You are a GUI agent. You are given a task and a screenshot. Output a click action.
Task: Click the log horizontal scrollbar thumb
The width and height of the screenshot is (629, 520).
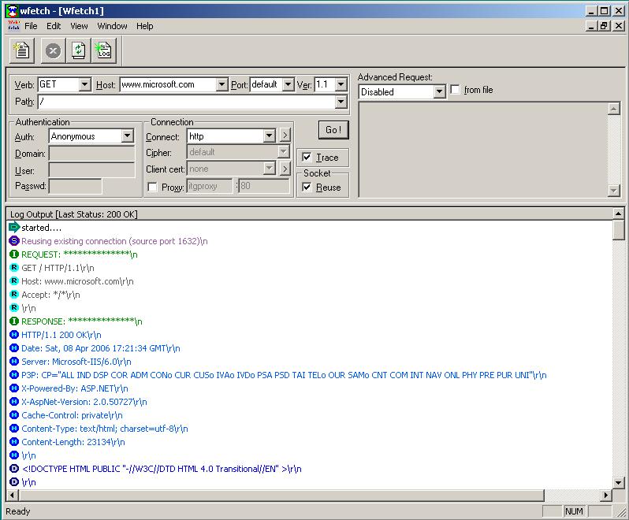(x=281, y=495)
